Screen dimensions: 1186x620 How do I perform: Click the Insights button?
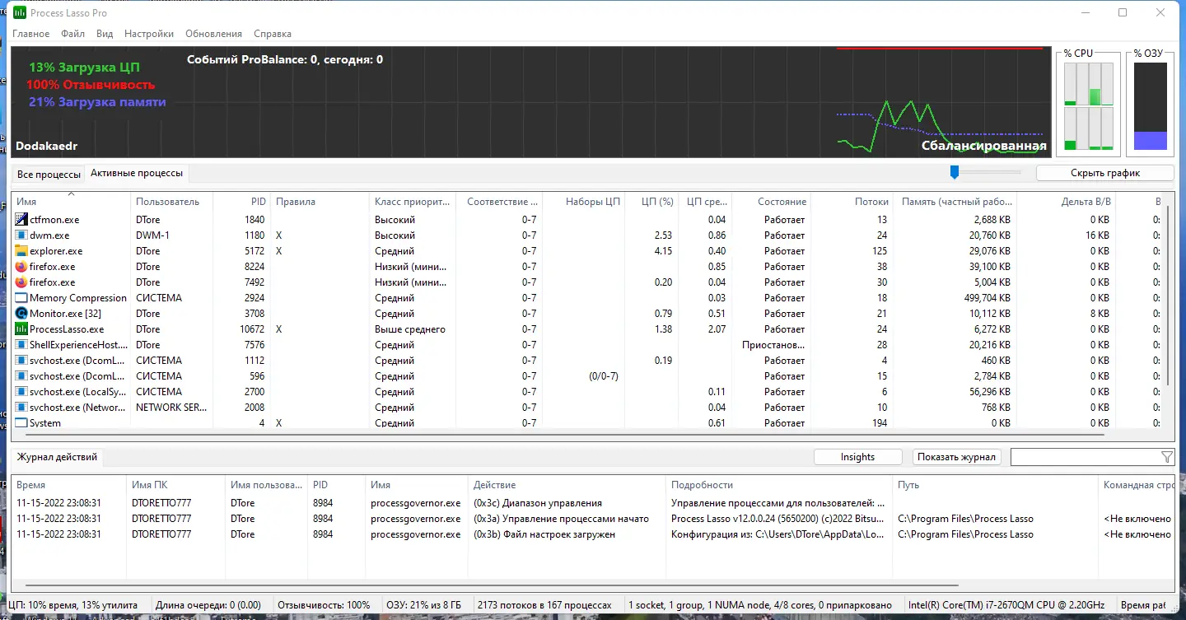point(857,457)
